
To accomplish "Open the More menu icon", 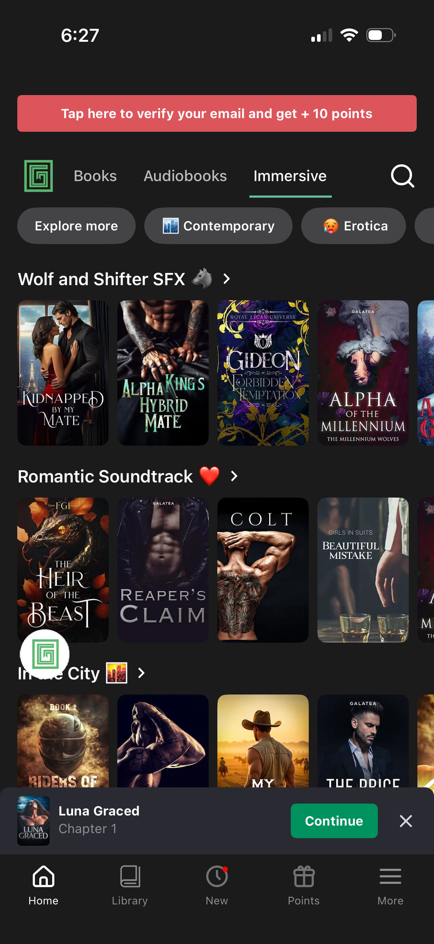I will (390, 876).
